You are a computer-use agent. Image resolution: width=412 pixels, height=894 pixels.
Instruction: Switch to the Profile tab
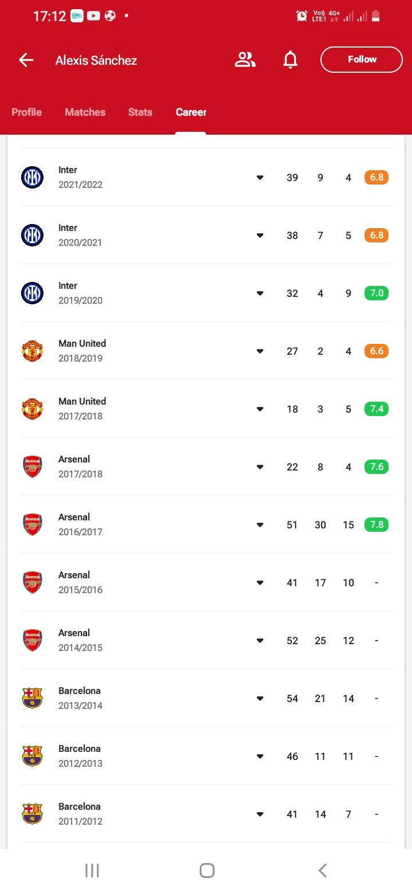26,112
